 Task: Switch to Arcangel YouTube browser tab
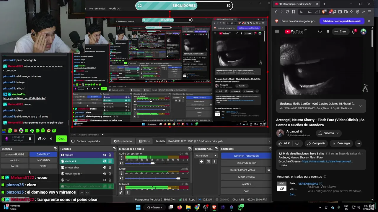296,4
